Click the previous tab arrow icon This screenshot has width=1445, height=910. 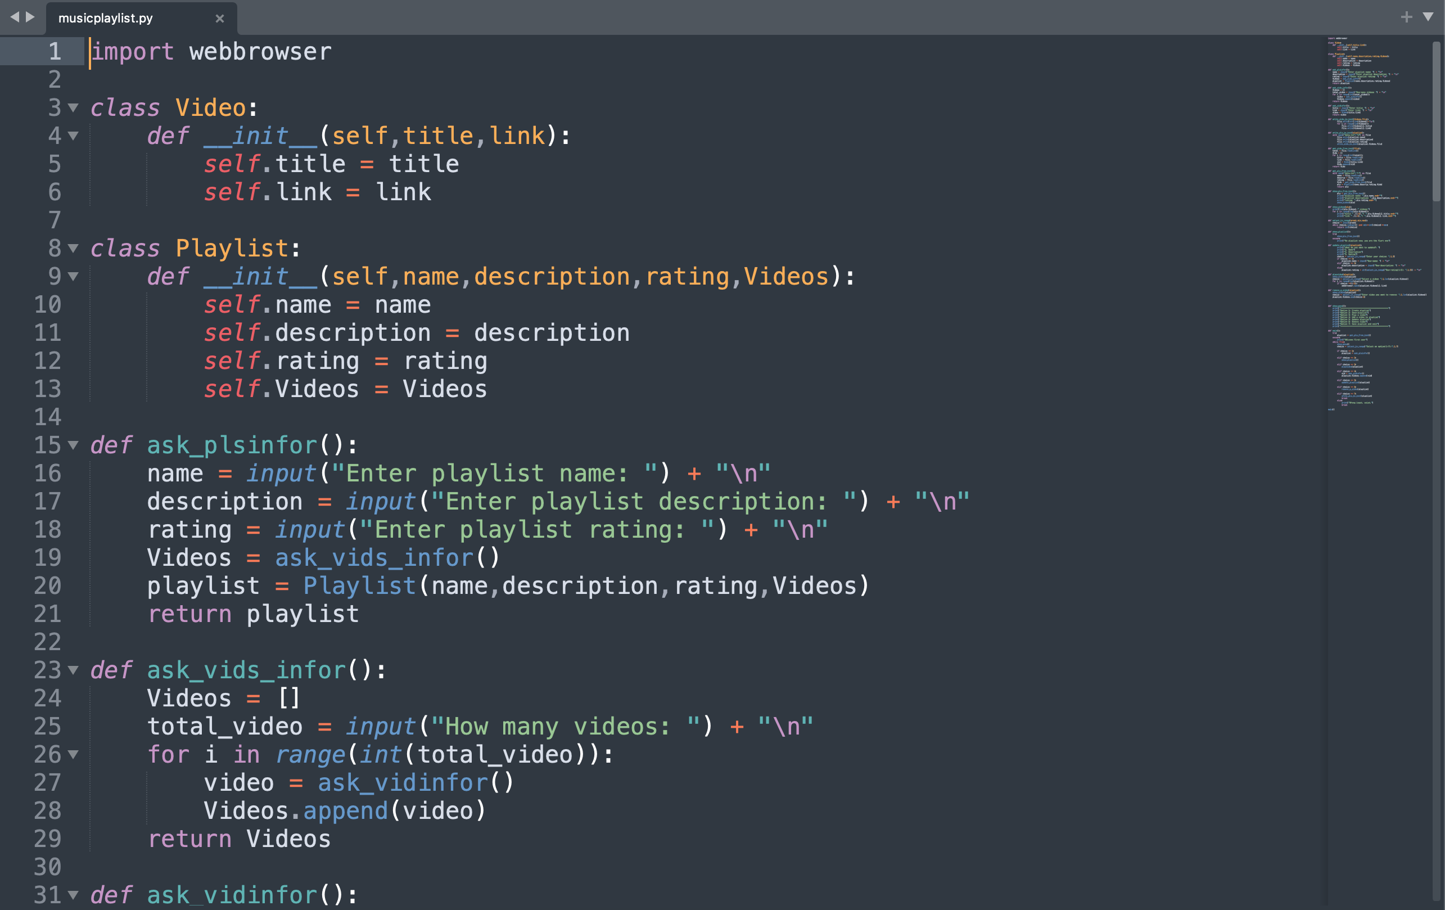tap(15, 17)
